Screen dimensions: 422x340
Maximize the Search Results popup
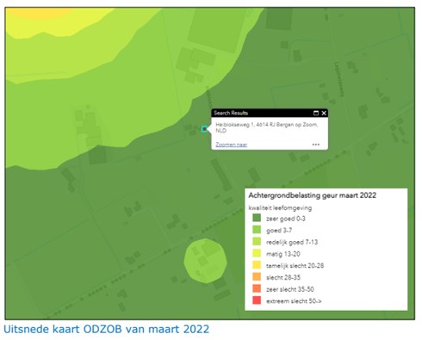click(316, 113)
